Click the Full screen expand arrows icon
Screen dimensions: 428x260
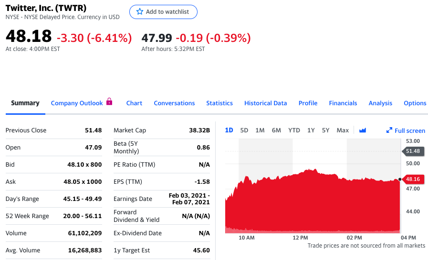pyautogui.click(x=389, y=130)
